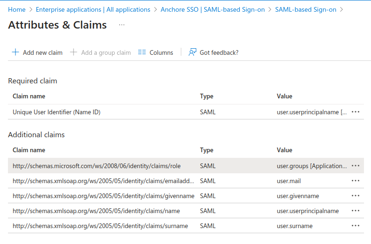Open Anchore SSO breadcrumb link
The height and width of the screenshot is (244, 371).
212,9
